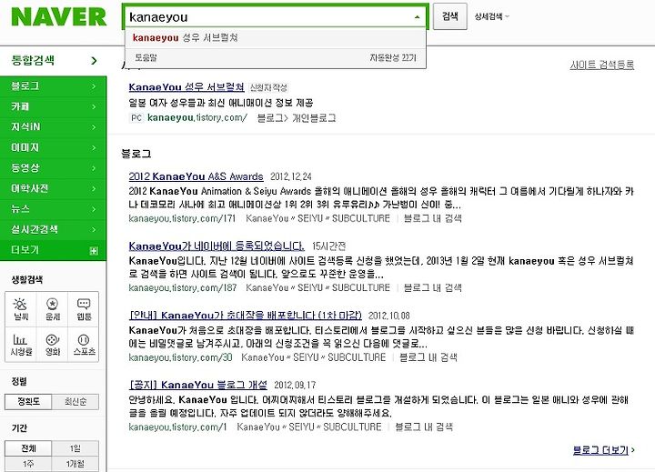Expand the 더보기 sidebar item
Viewport: 655px width, 472px height.
point(54,250)
